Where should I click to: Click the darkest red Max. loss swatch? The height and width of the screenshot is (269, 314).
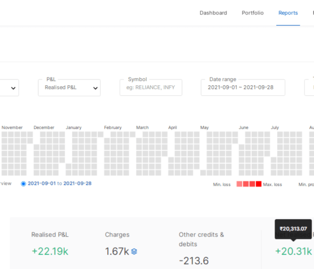coord(259,184)
